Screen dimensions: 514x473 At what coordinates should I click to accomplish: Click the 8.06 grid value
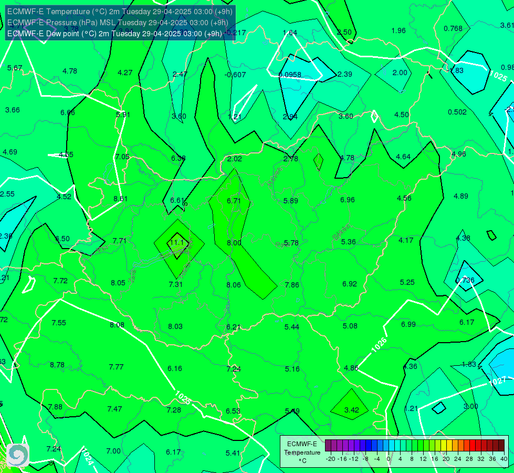pos(234,285)
